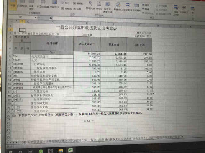The image size is (205, 153).
Task: Open the Zoom (显示比例) dialog
Action: point(91,6)
